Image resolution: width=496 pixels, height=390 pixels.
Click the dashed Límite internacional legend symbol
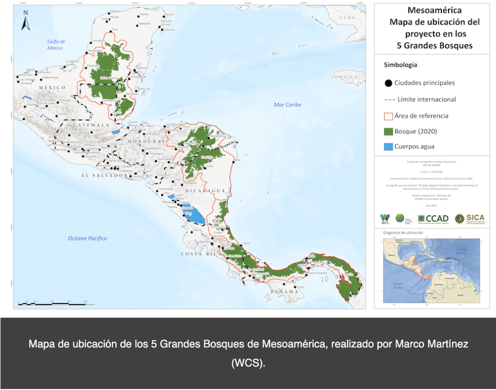click(389, 100)
